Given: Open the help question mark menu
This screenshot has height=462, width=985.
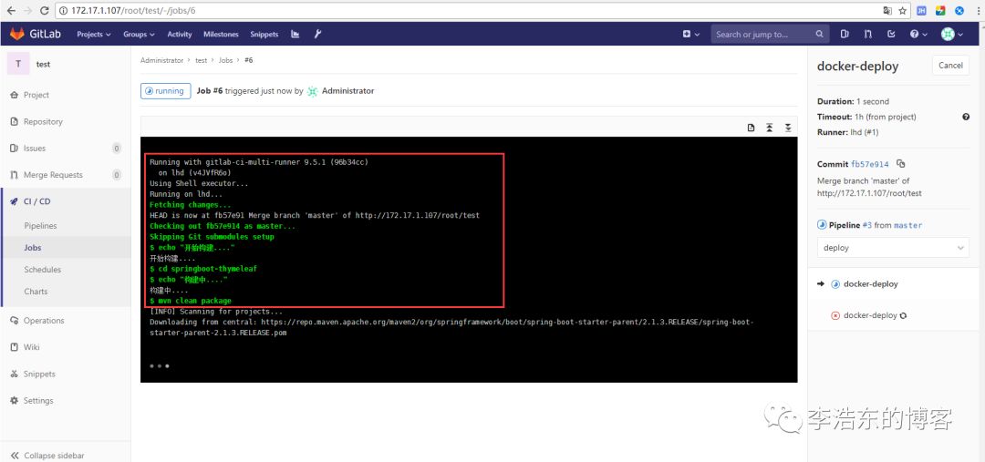Looking at the screenshot, I should pos(918,34).
